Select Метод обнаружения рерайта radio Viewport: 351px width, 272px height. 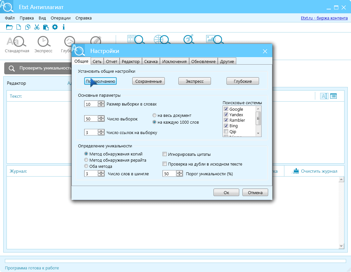point(86,160)
